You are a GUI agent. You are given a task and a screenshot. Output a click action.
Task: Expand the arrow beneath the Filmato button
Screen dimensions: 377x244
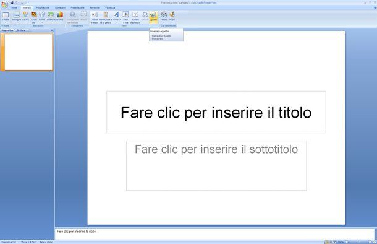(164, 22)
